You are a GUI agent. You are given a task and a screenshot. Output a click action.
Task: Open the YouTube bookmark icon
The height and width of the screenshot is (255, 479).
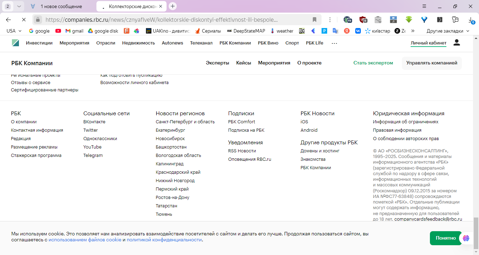pos(58,31)
